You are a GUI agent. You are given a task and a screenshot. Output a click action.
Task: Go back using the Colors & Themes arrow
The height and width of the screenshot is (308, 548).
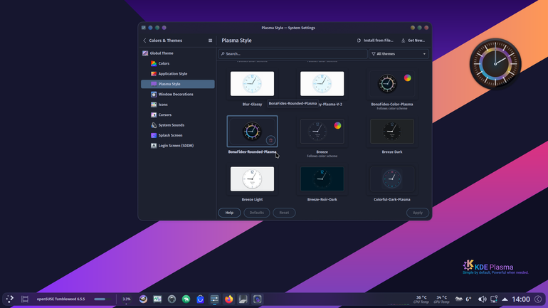(144, 41)
